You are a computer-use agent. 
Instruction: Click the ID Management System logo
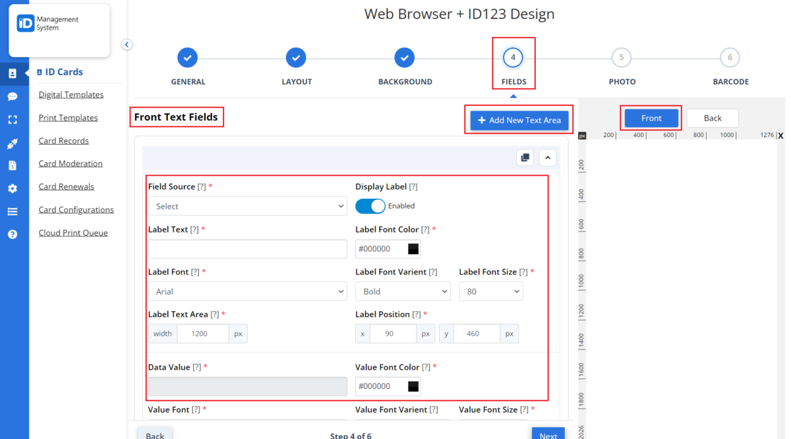48,24
